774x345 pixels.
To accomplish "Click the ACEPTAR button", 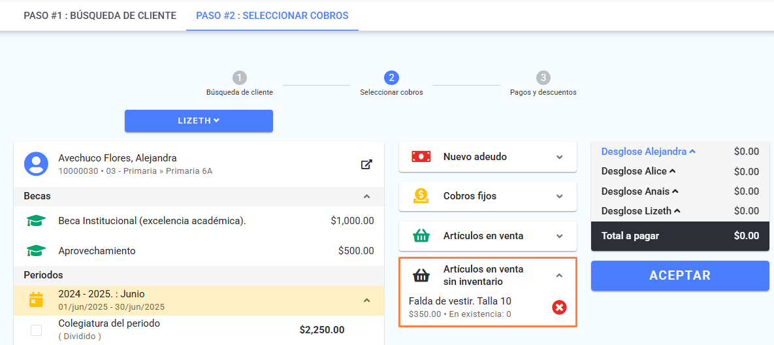I will [680, 275].
